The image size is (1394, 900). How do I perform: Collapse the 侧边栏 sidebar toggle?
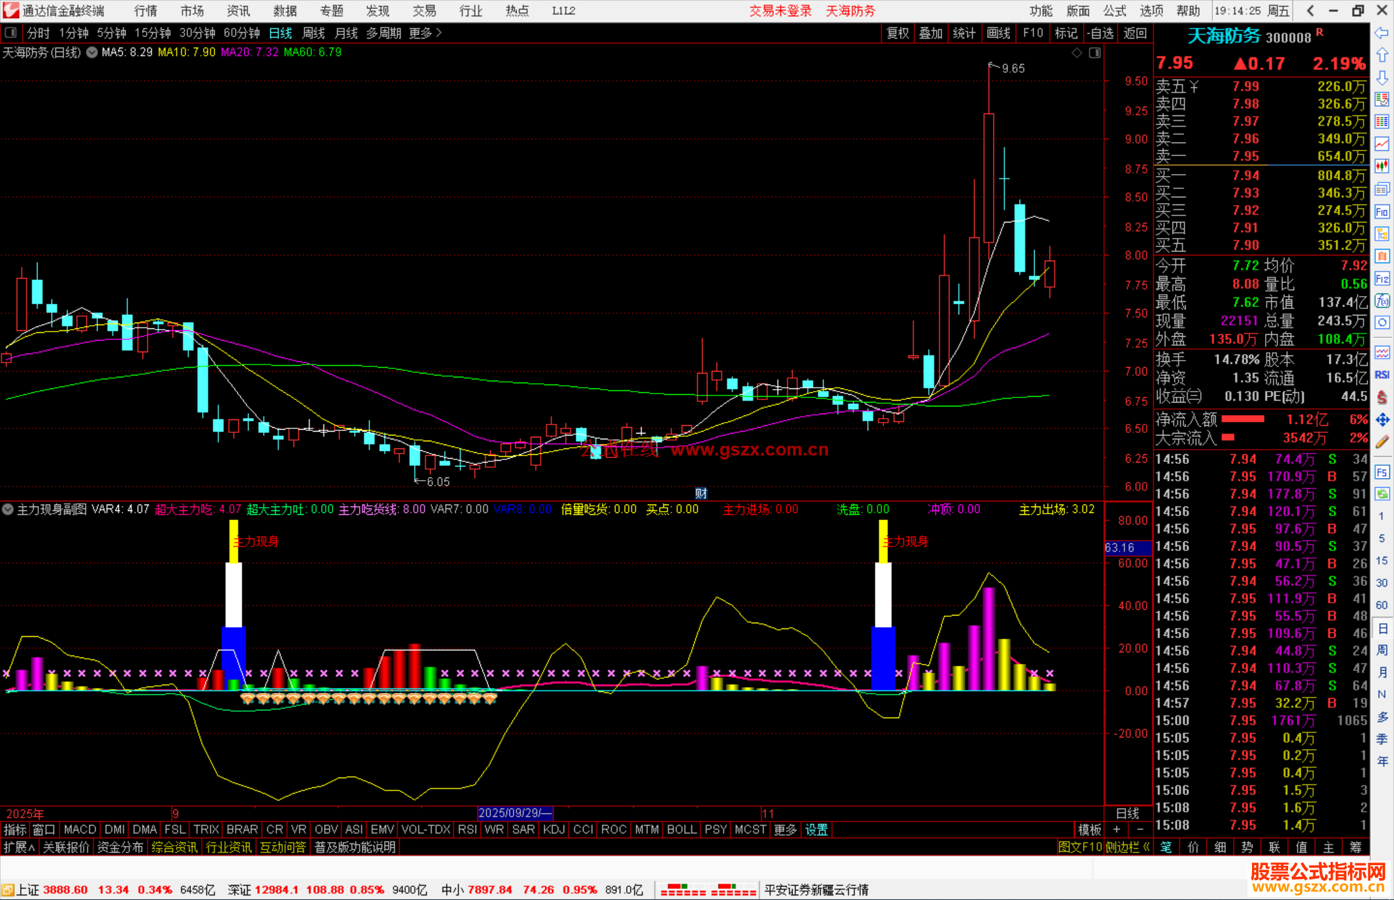[1127, 847]
